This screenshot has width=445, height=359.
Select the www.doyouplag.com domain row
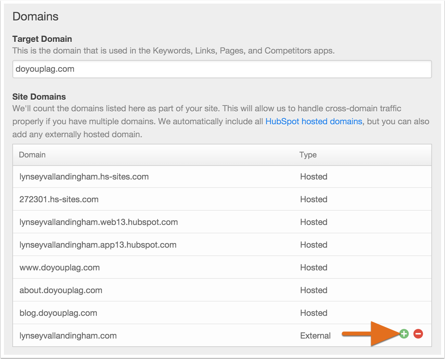point(222,267)
